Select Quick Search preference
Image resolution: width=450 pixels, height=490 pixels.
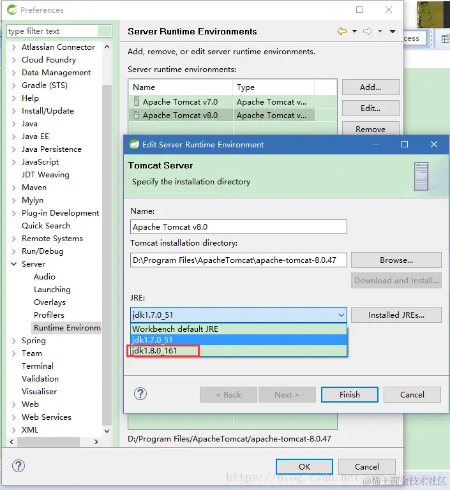coord(46,226)
